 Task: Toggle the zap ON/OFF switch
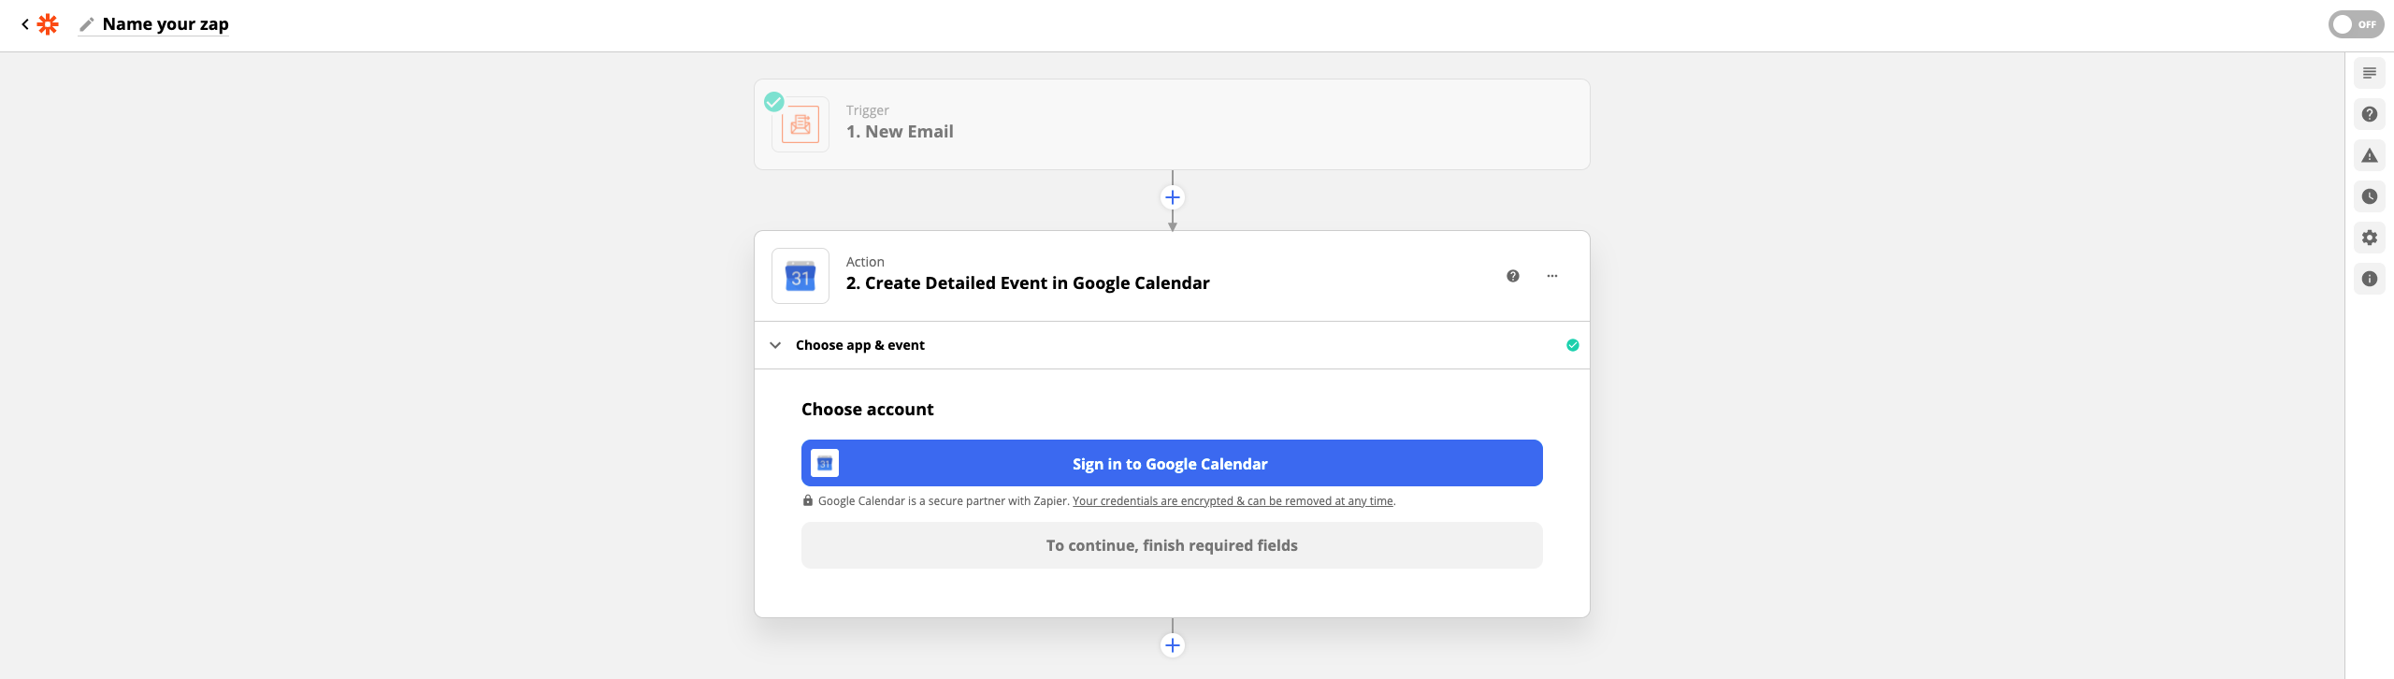tap(2355, 24)
